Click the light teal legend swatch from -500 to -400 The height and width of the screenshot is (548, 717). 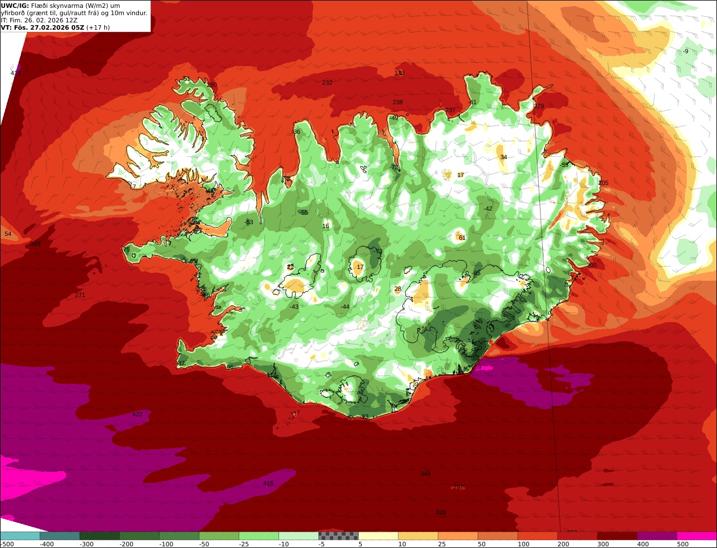pyautogui.click(x=20, y=536)
